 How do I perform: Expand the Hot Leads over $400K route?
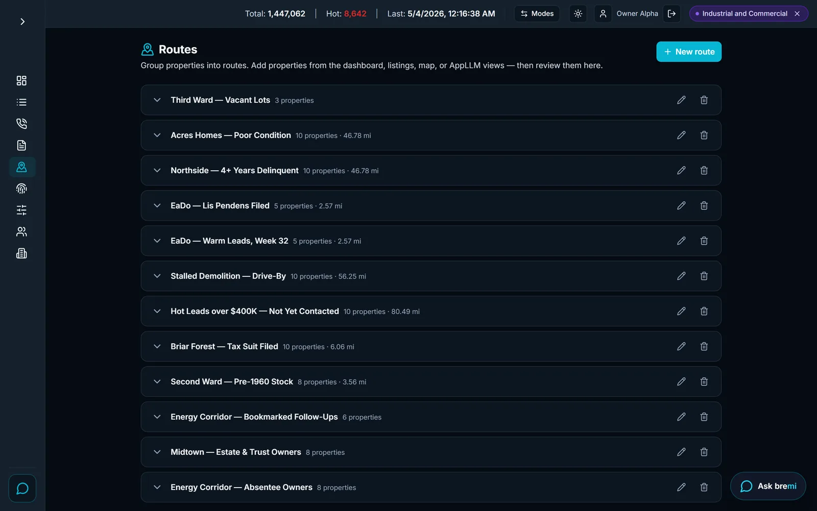[x=157, y=311]
